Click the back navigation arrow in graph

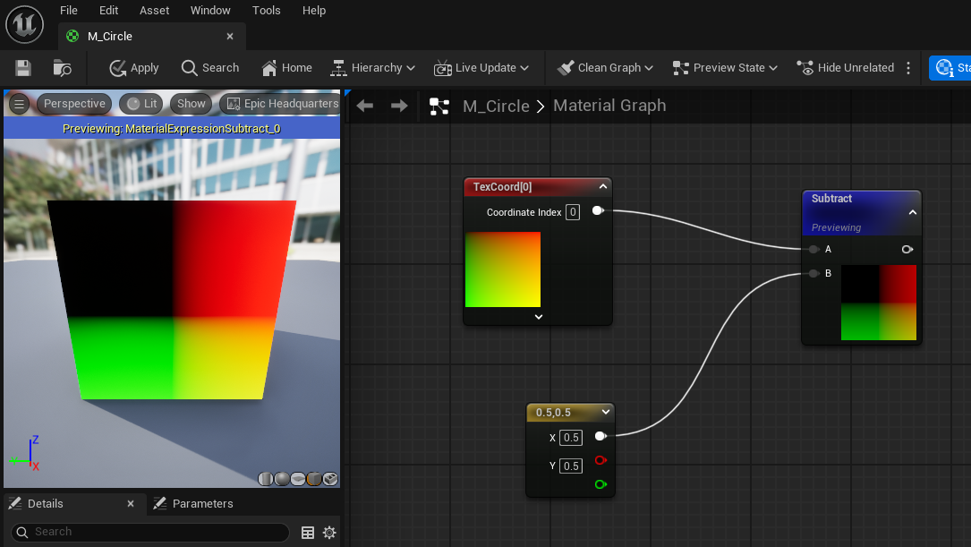click(365, 106)
